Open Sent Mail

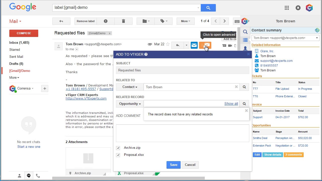click(16, 57)
